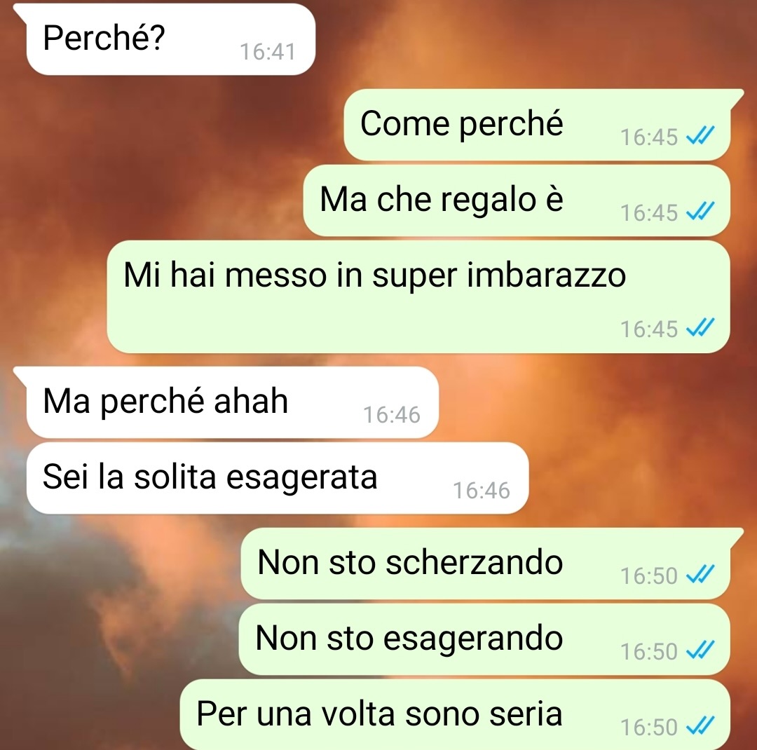Tap the 16:46 timestamp of 'Ma perché ahah'
757x750 pixels.
[x=392, y=415]
